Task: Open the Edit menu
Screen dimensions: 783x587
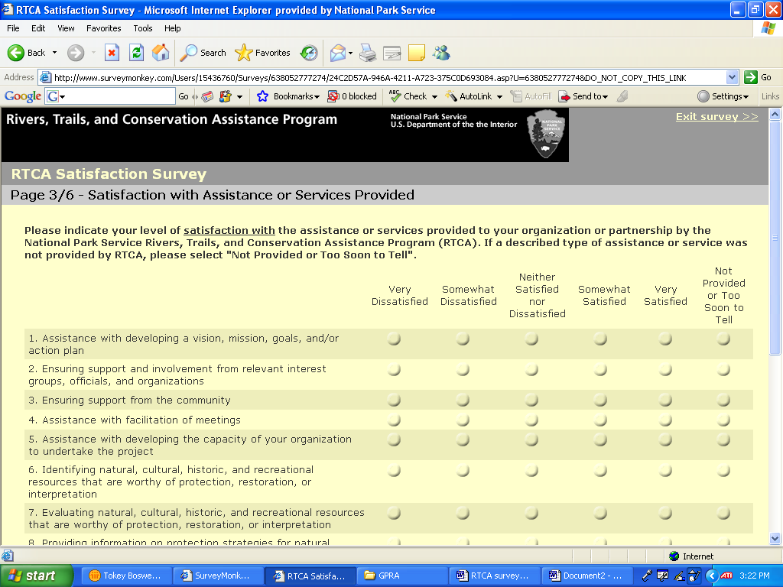Action: 38,28
